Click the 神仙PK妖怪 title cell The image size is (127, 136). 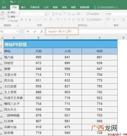[x=61, y=44]
